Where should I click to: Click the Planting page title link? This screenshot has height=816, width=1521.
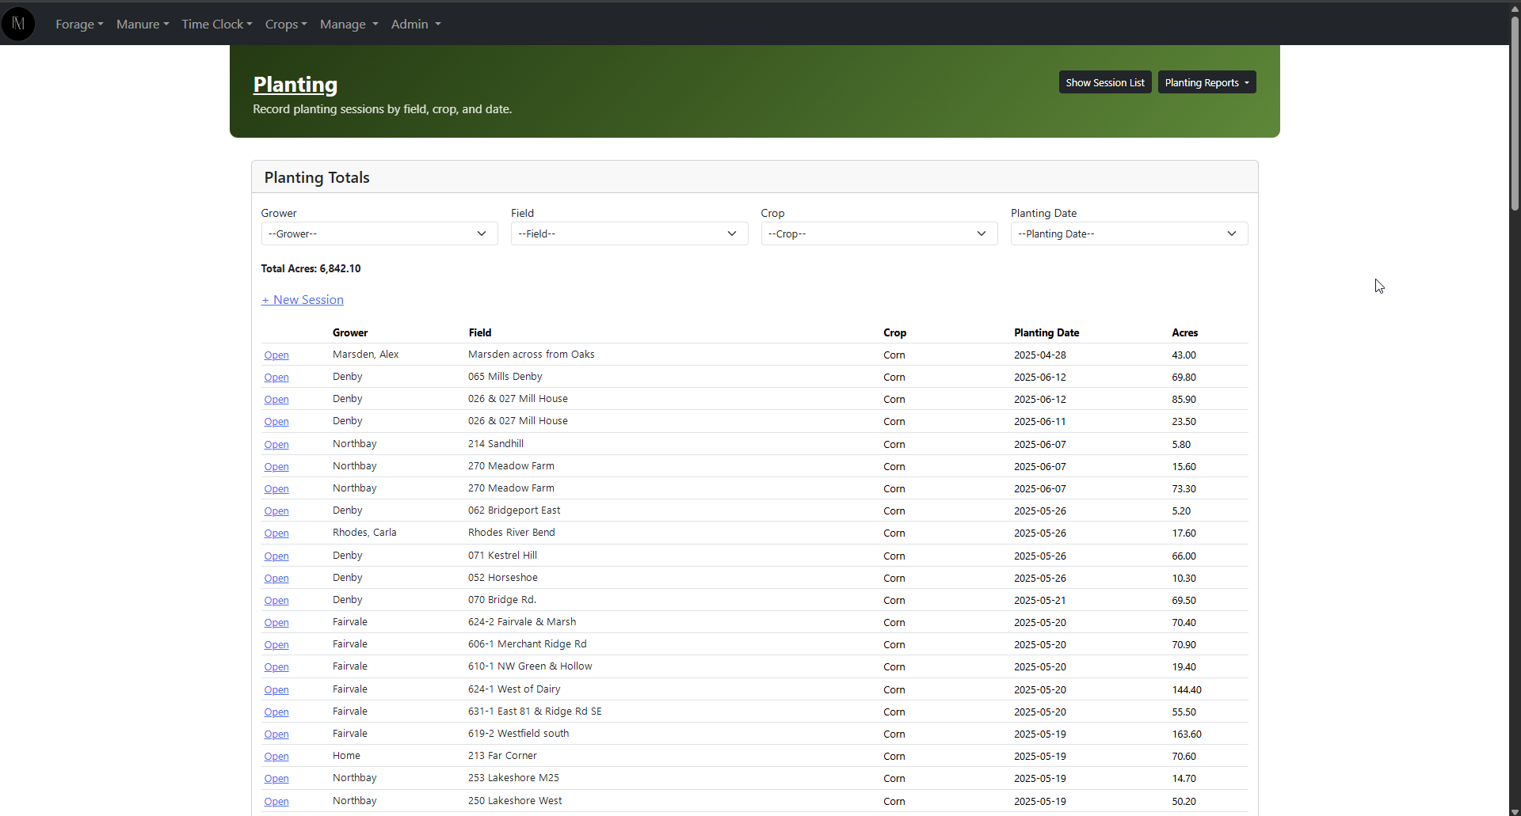(x=295, y=84)
